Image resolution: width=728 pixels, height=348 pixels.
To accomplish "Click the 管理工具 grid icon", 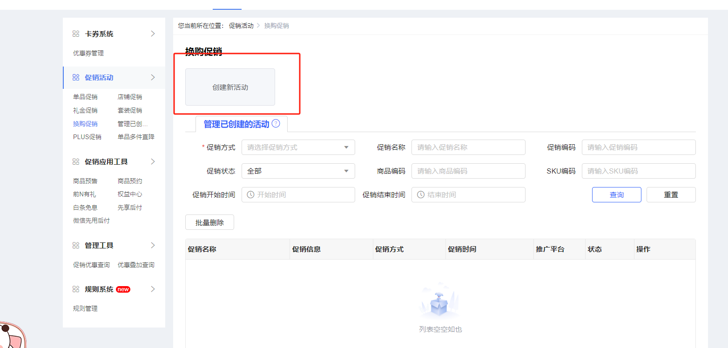I will tap(76, 246).
